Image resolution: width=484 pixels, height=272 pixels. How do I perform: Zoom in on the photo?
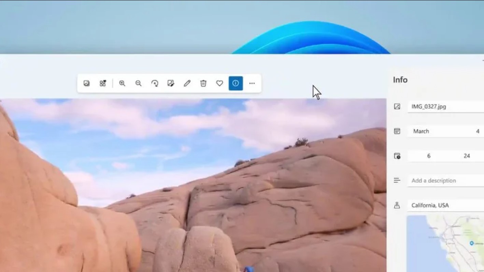point(122,83)
